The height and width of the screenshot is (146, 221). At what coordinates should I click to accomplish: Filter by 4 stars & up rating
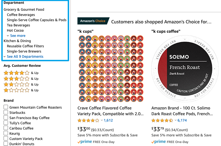coord(21,73)
